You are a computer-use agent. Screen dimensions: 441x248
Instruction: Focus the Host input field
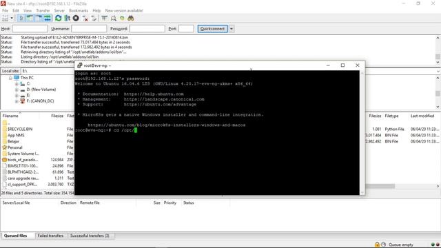tap(30, 29)
